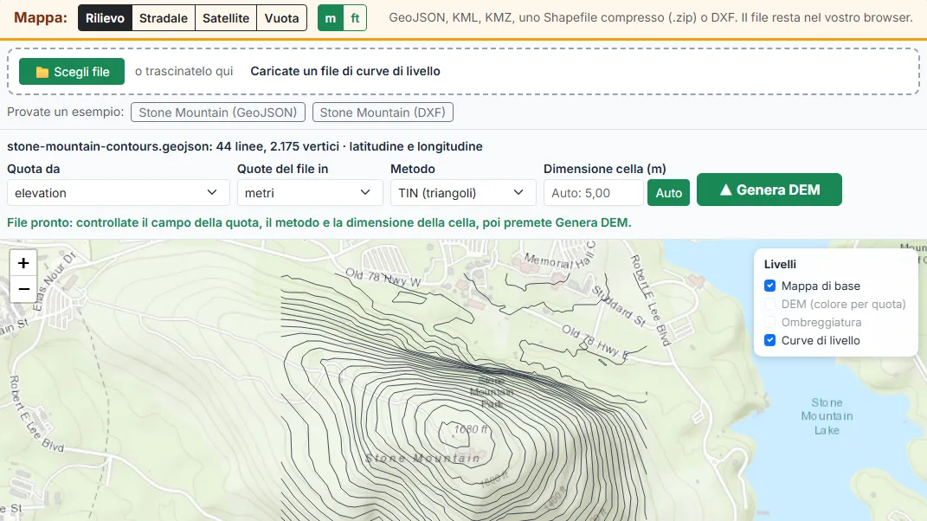Click the 'Provate un esempio:' label

tap(66, 112)
